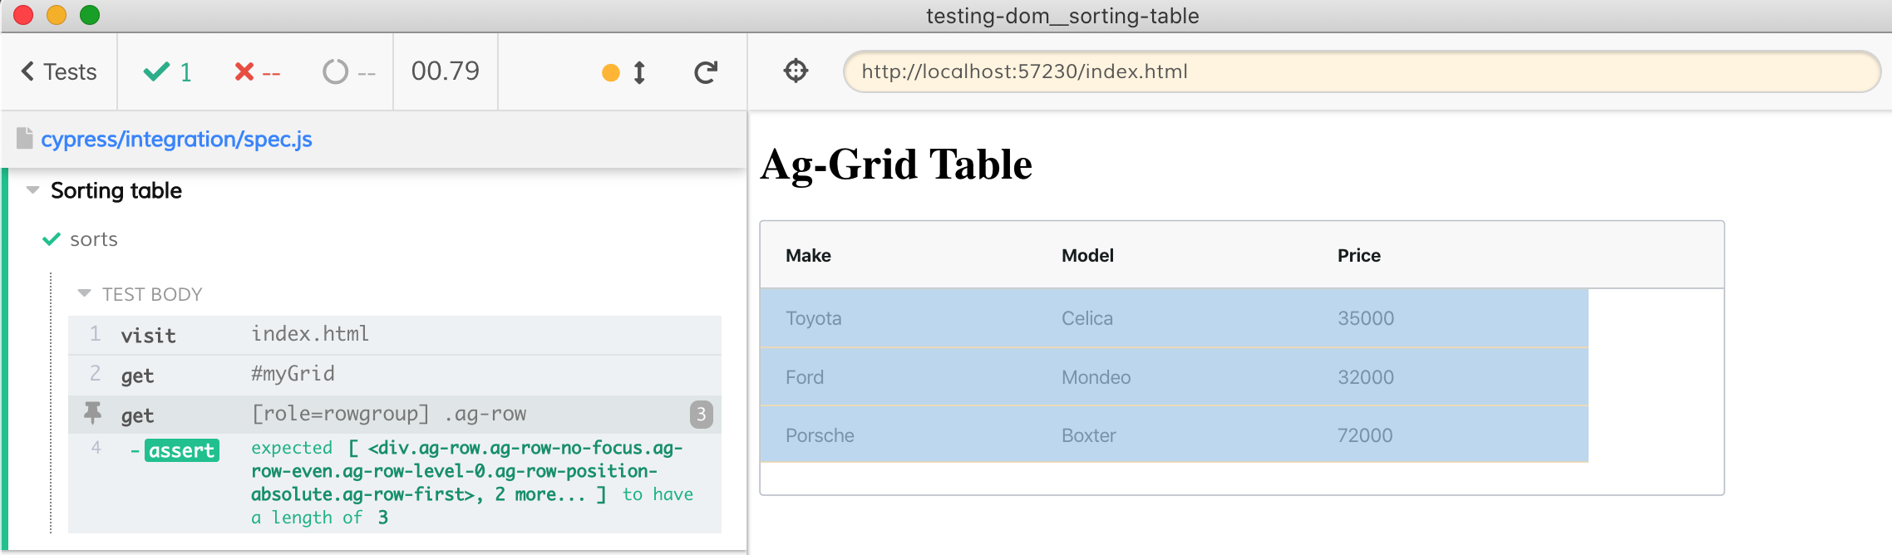Click the pin icon on get command
1892x555 pixels.
coord(93,413)
